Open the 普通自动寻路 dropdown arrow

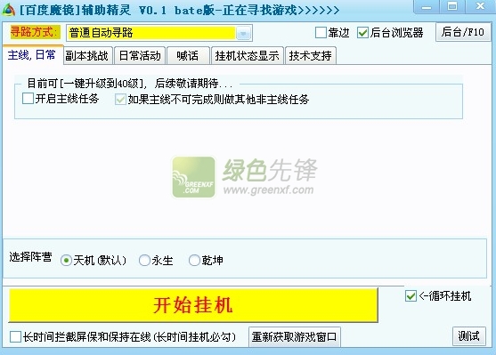click(x=243, y=33)
